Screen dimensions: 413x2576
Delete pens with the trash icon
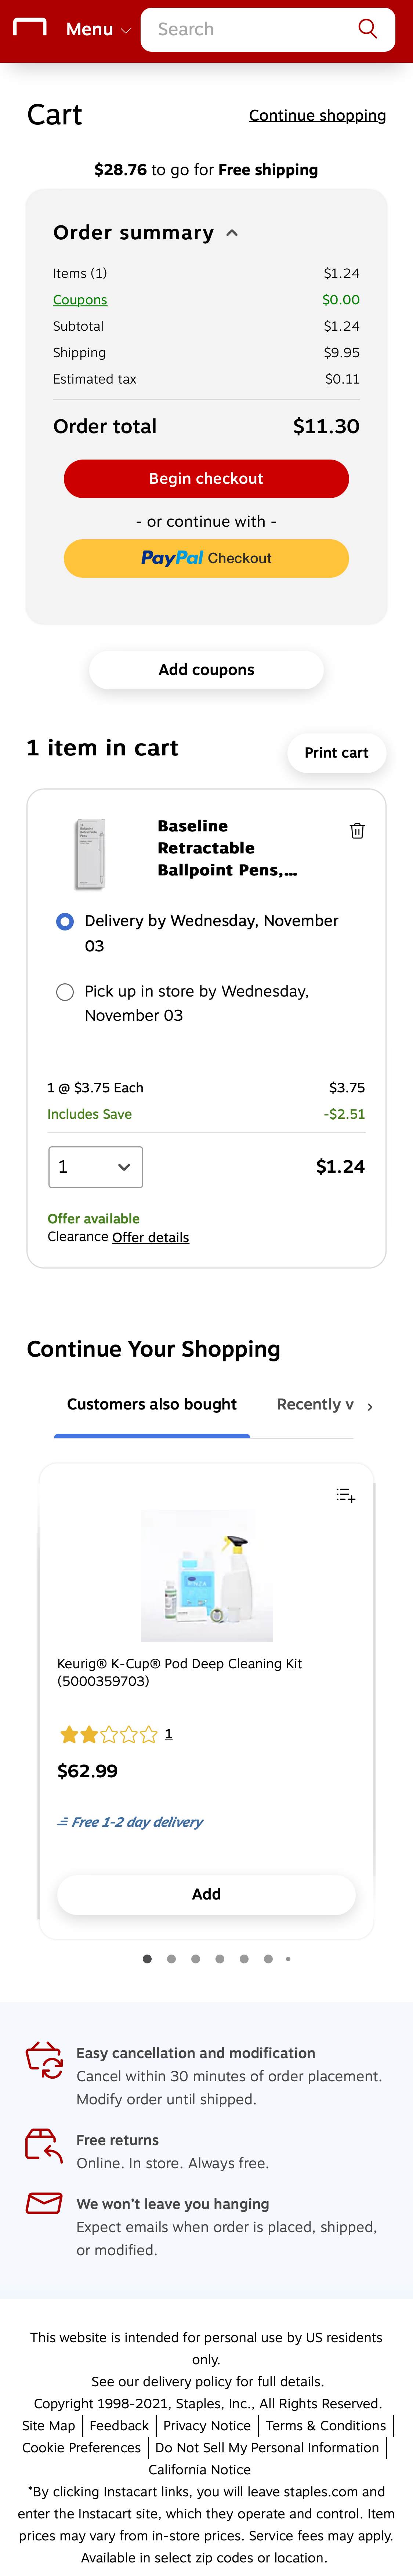point(357,831)
